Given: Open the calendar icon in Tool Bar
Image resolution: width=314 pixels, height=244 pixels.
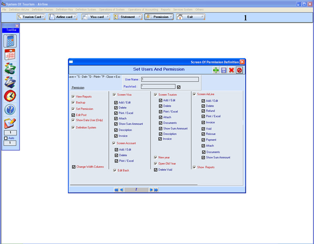Looking at the screenshot, I should [10, 55].
